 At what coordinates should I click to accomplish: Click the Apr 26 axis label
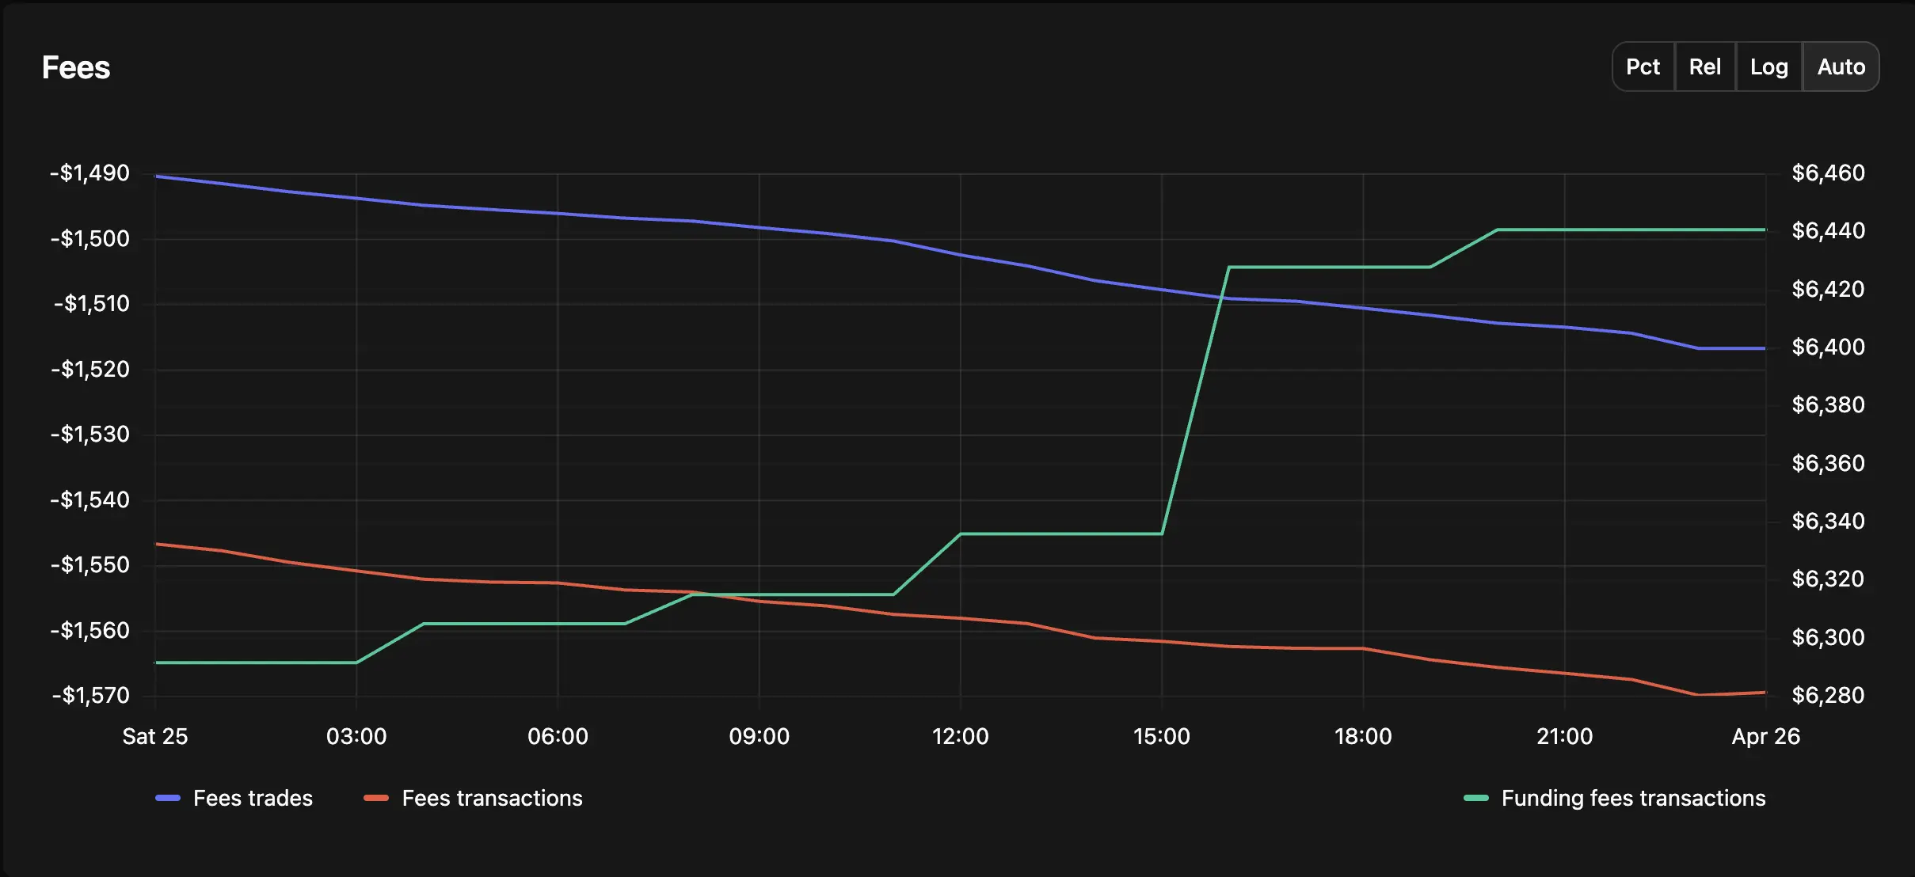point(1766,736)
